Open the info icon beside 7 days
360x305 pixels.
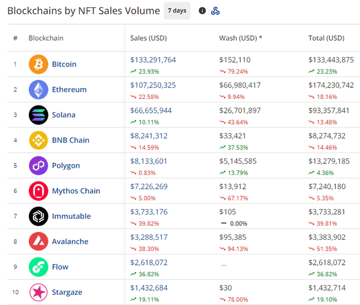(x=202, y=11)
